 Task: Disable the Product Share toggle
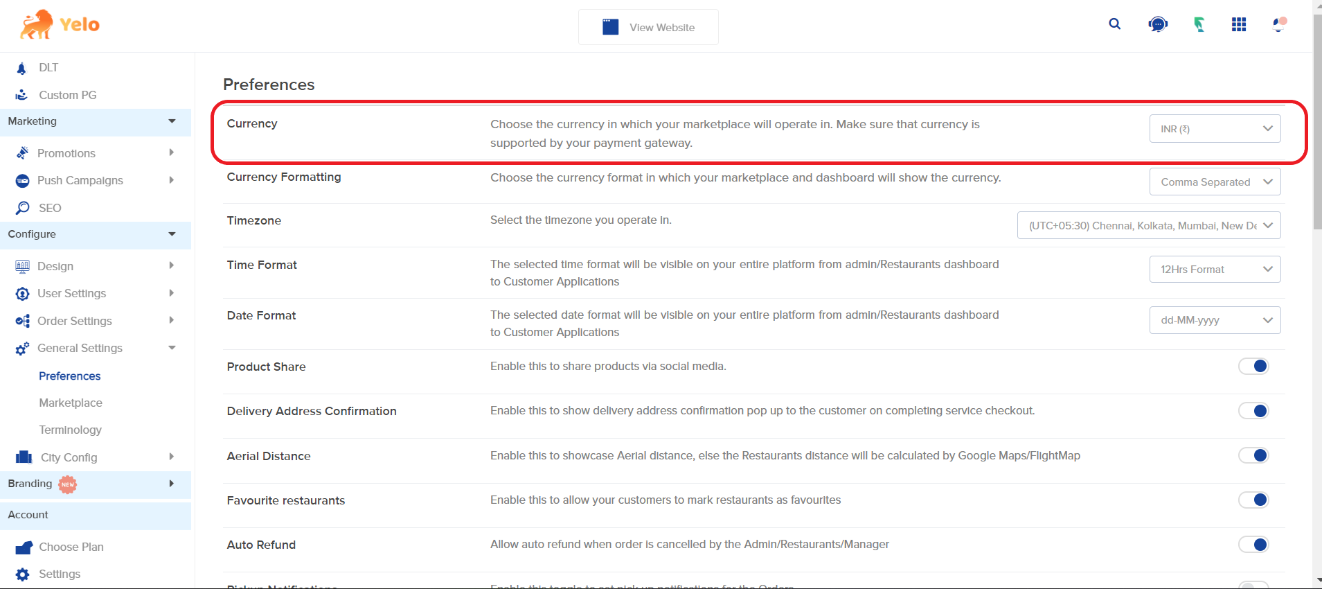(1253, 367)
